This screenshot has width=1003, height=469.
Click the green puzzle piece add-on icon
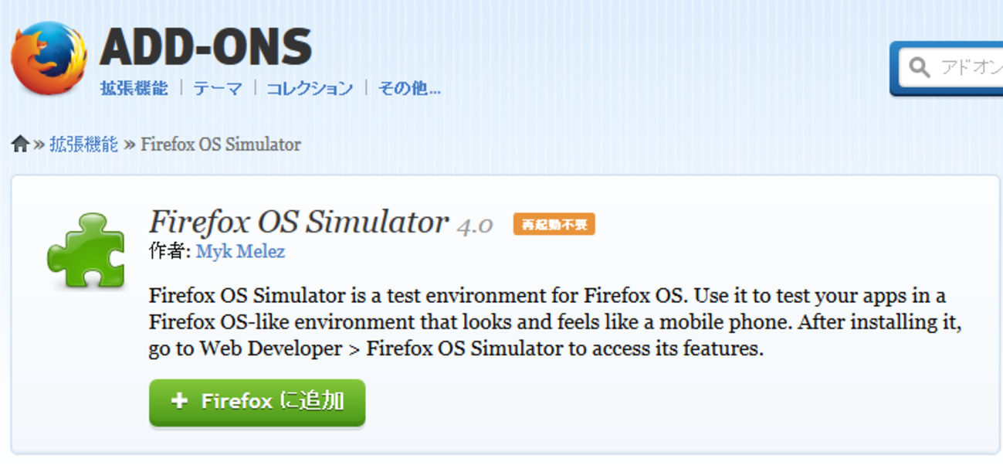pyautogui.click(x=86, y=250)
